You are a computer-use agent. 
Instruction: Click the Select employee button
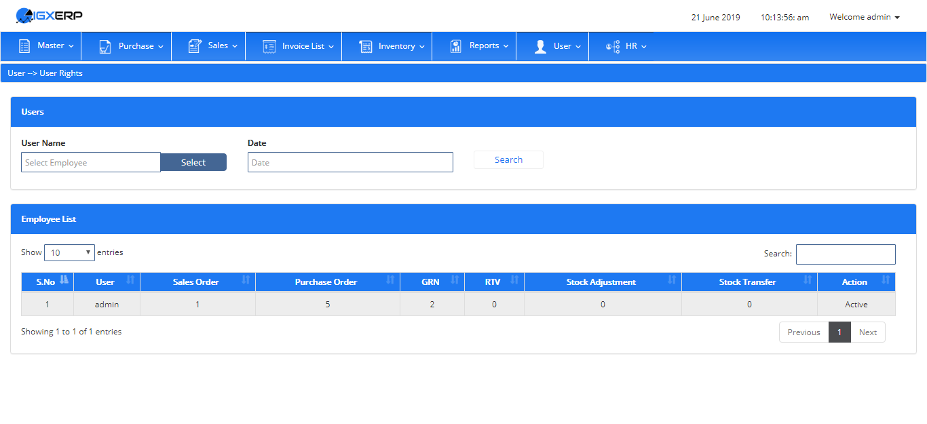pyautogui.click(x=193, y=162)
